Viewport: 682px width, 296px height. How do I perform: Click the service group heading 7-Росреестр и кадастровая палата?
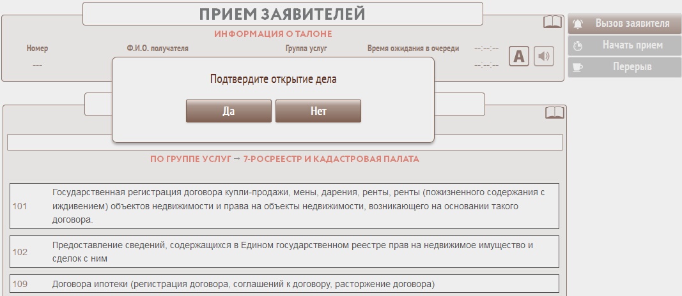(x=284, y=159)
